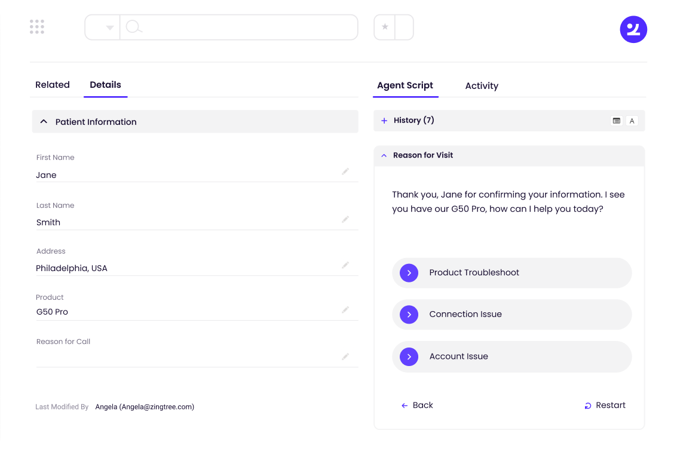Click the purple arrow on Product Troubleshoot option
This screenshot has width=674, height=455.
409,272
